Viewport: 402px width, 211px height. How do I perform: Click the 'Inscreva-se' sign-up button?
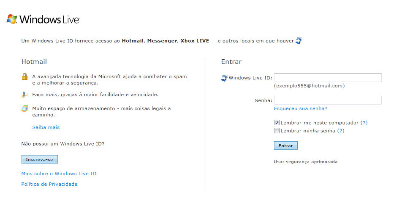(x=40, y=159)
